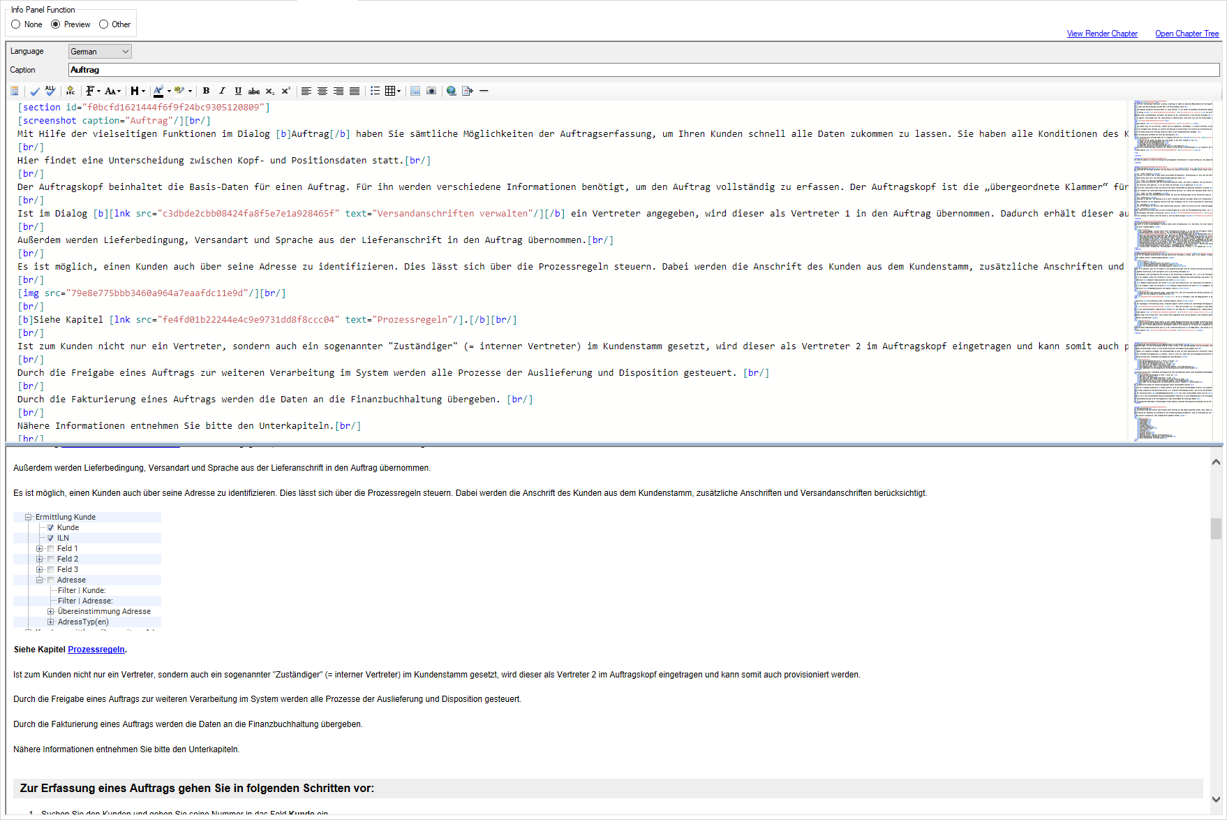The width and height of the screenshot is (1227, 820).
Task: Select the None radio button
Action: click(16, 24)
